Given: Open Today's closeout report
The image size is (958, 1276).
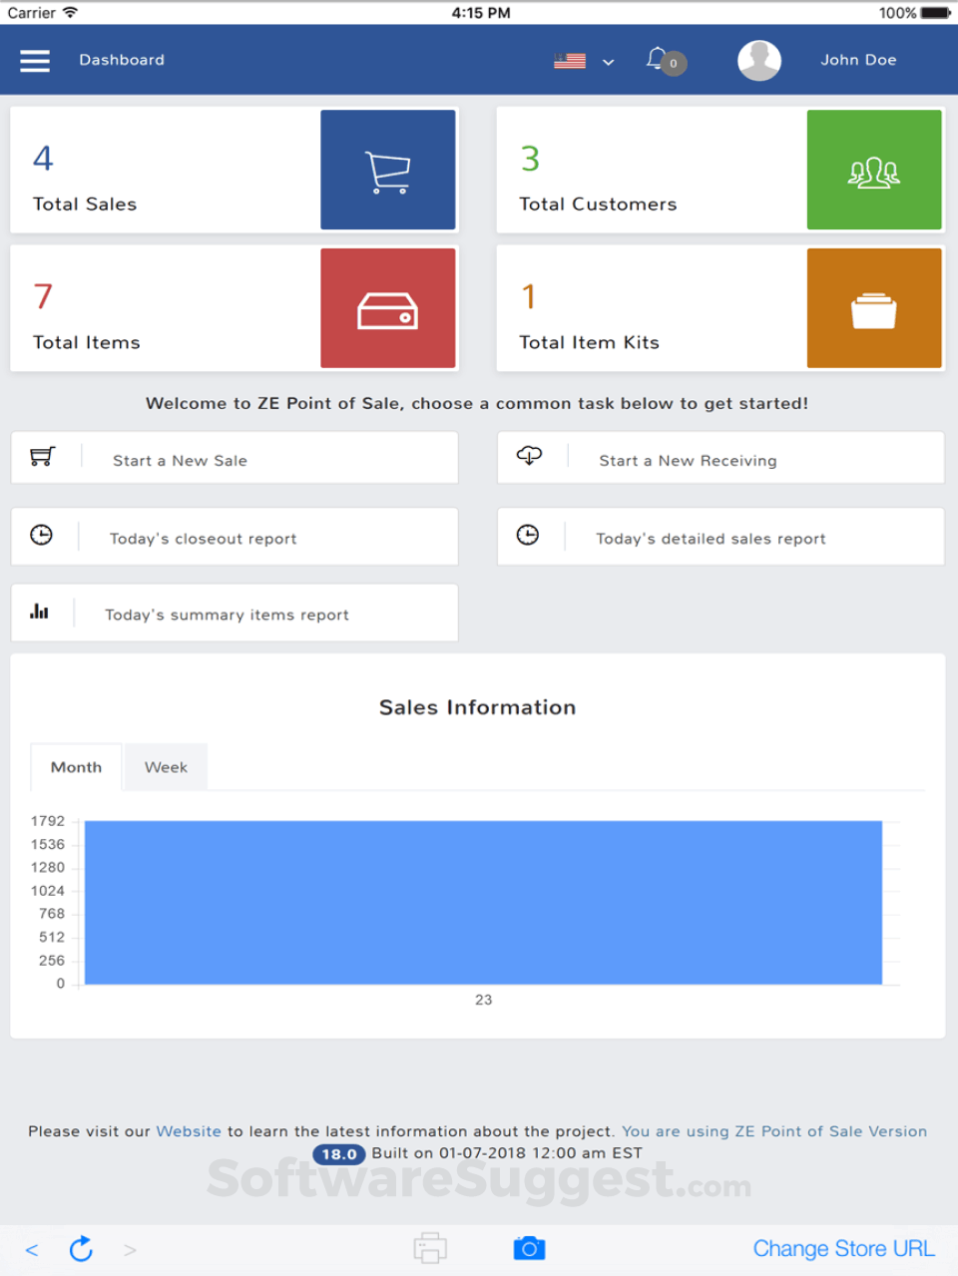Looking at the screenshot, I should 235,537.
